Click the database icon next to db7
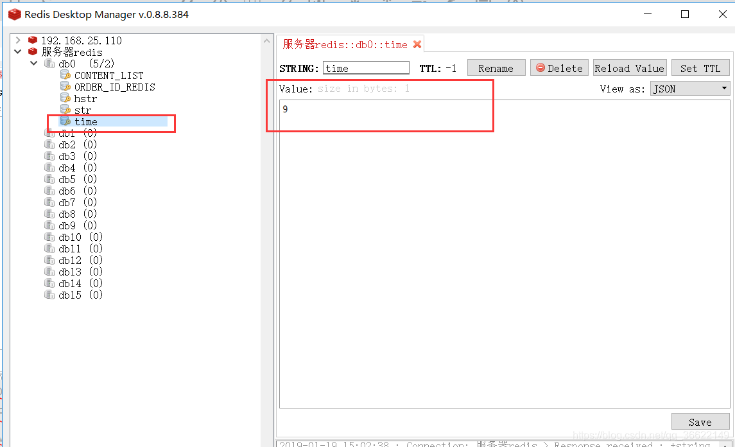This screenshot has width=735, height=447. [x=49, y=202]
